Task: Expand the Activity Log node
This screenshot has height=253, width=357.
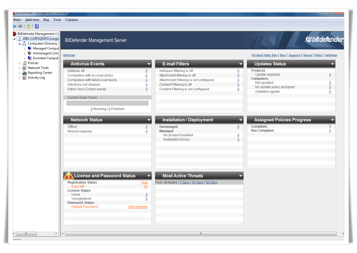Action: (x=19, y=78)
